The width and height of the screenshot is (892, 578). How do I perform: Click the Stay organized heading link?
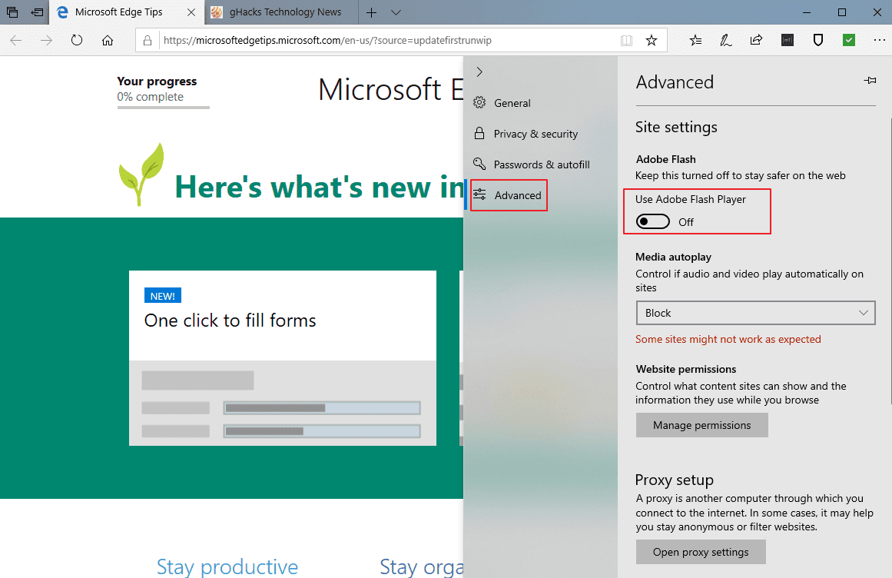(x=422, y=566)
